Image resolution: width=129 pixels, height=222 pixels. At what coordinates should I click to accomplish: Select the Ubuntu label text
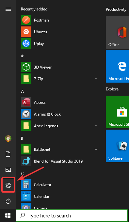point(40,32)
